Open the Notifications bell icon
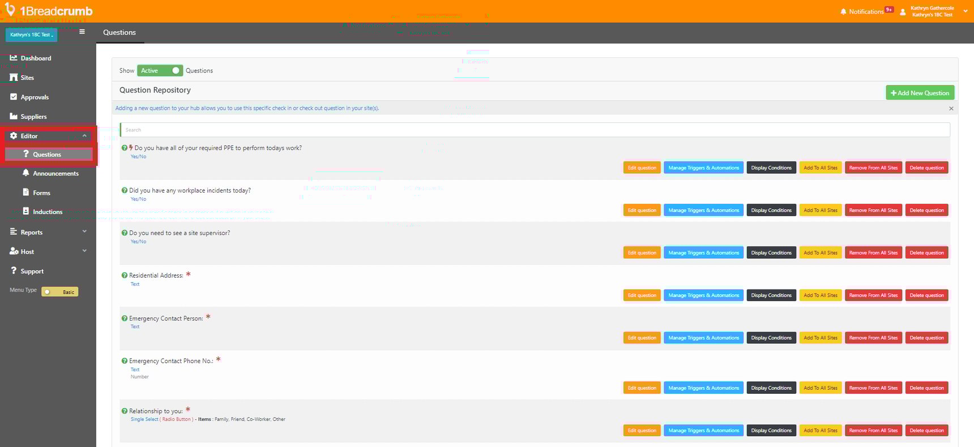 pos(843,11)
